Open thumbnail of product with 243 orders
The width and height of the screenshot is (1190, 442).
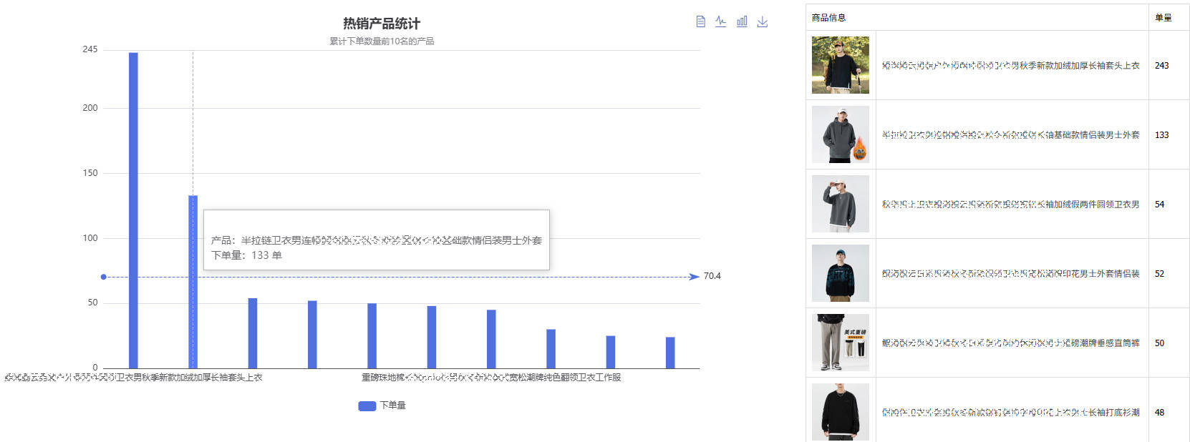[x=840, y=65]
